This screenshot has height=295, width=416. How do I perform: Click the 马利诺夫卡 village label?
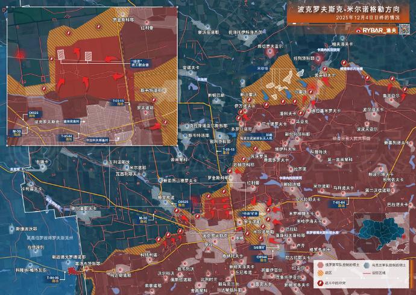[344, 188]
